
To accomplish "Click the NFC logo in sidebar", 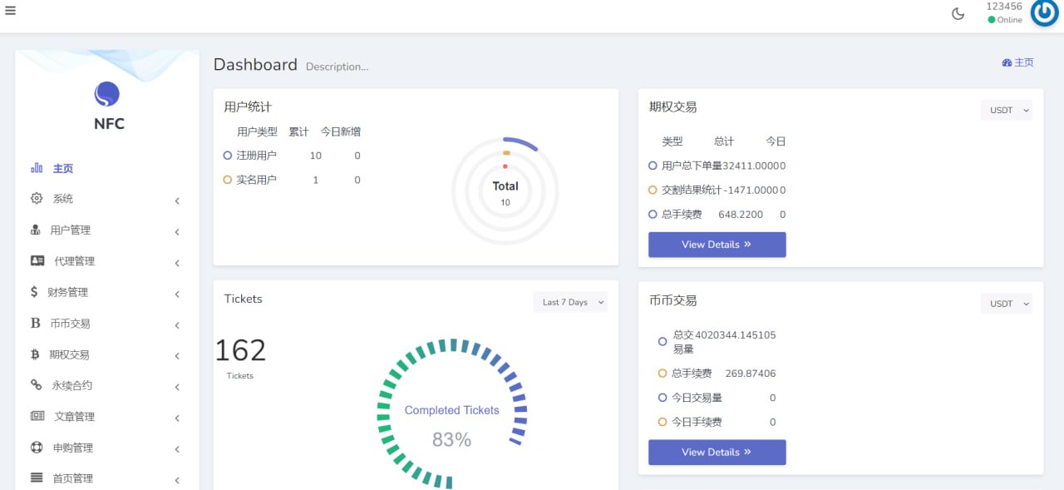I will coord(107,95).
